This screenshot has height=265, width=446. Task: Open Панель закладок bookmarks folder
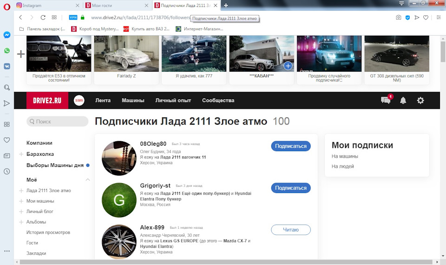point(42,29)
